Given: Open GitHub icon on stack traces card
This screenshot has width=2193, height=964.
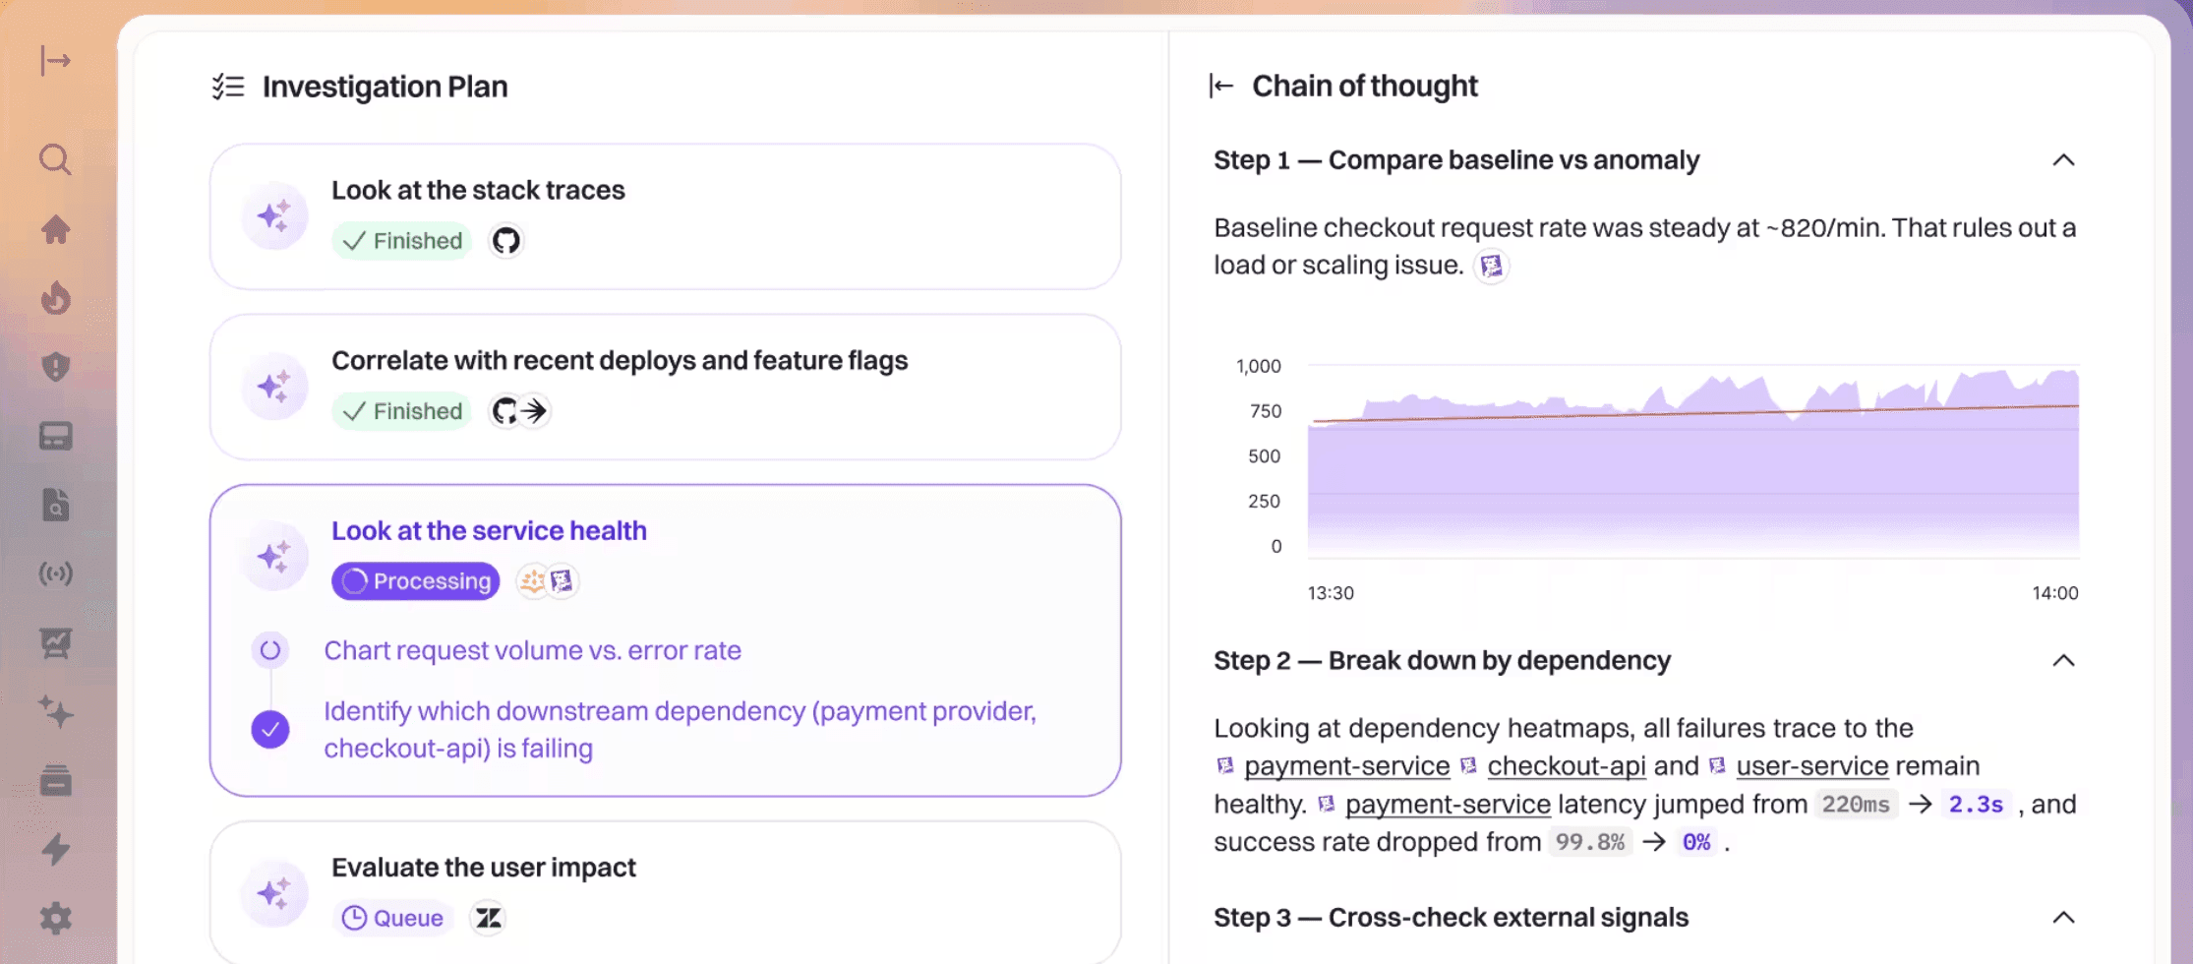Looking at the screenshot, I should [x=505, y=240].
